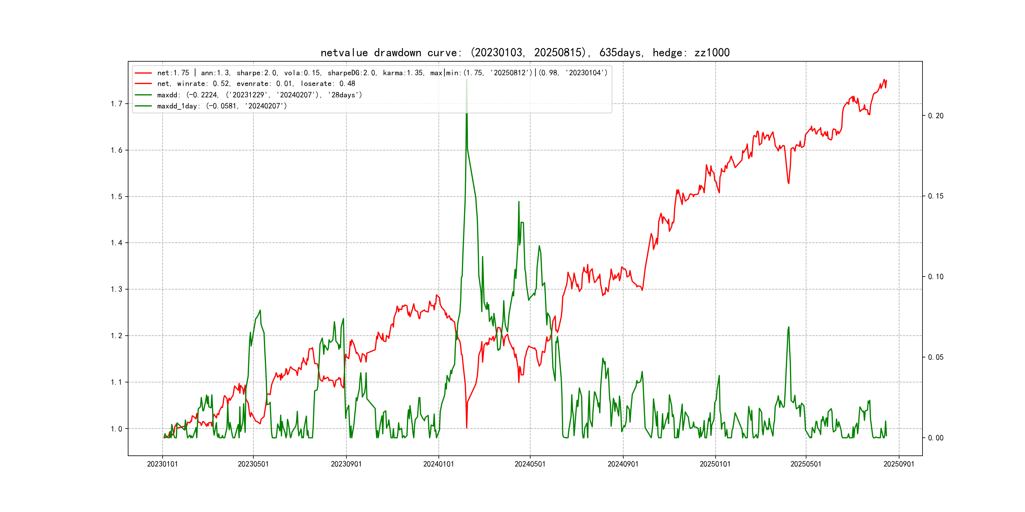
Task: Click the 20250901 x-axis date label
Action: [899, 464]
